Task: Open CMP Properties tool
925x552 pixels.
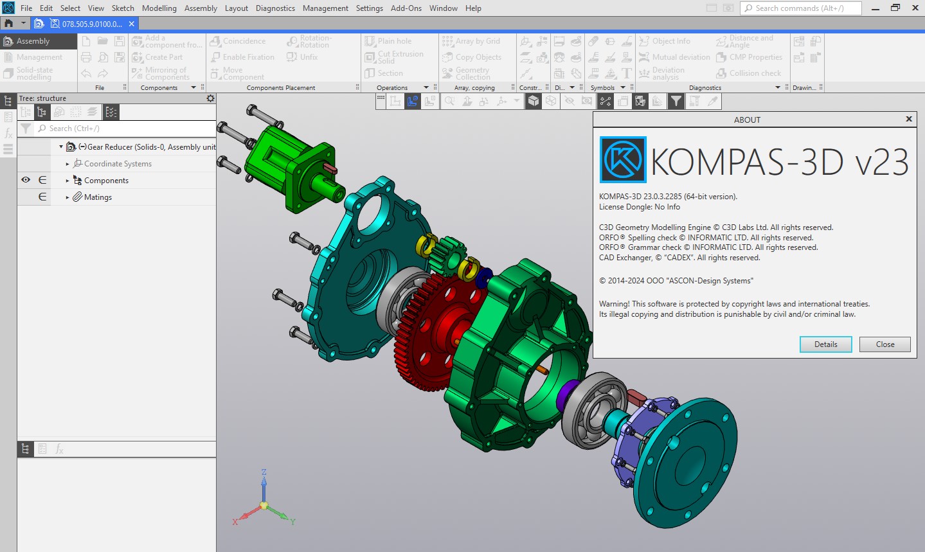Action: [x=748, y=57]
